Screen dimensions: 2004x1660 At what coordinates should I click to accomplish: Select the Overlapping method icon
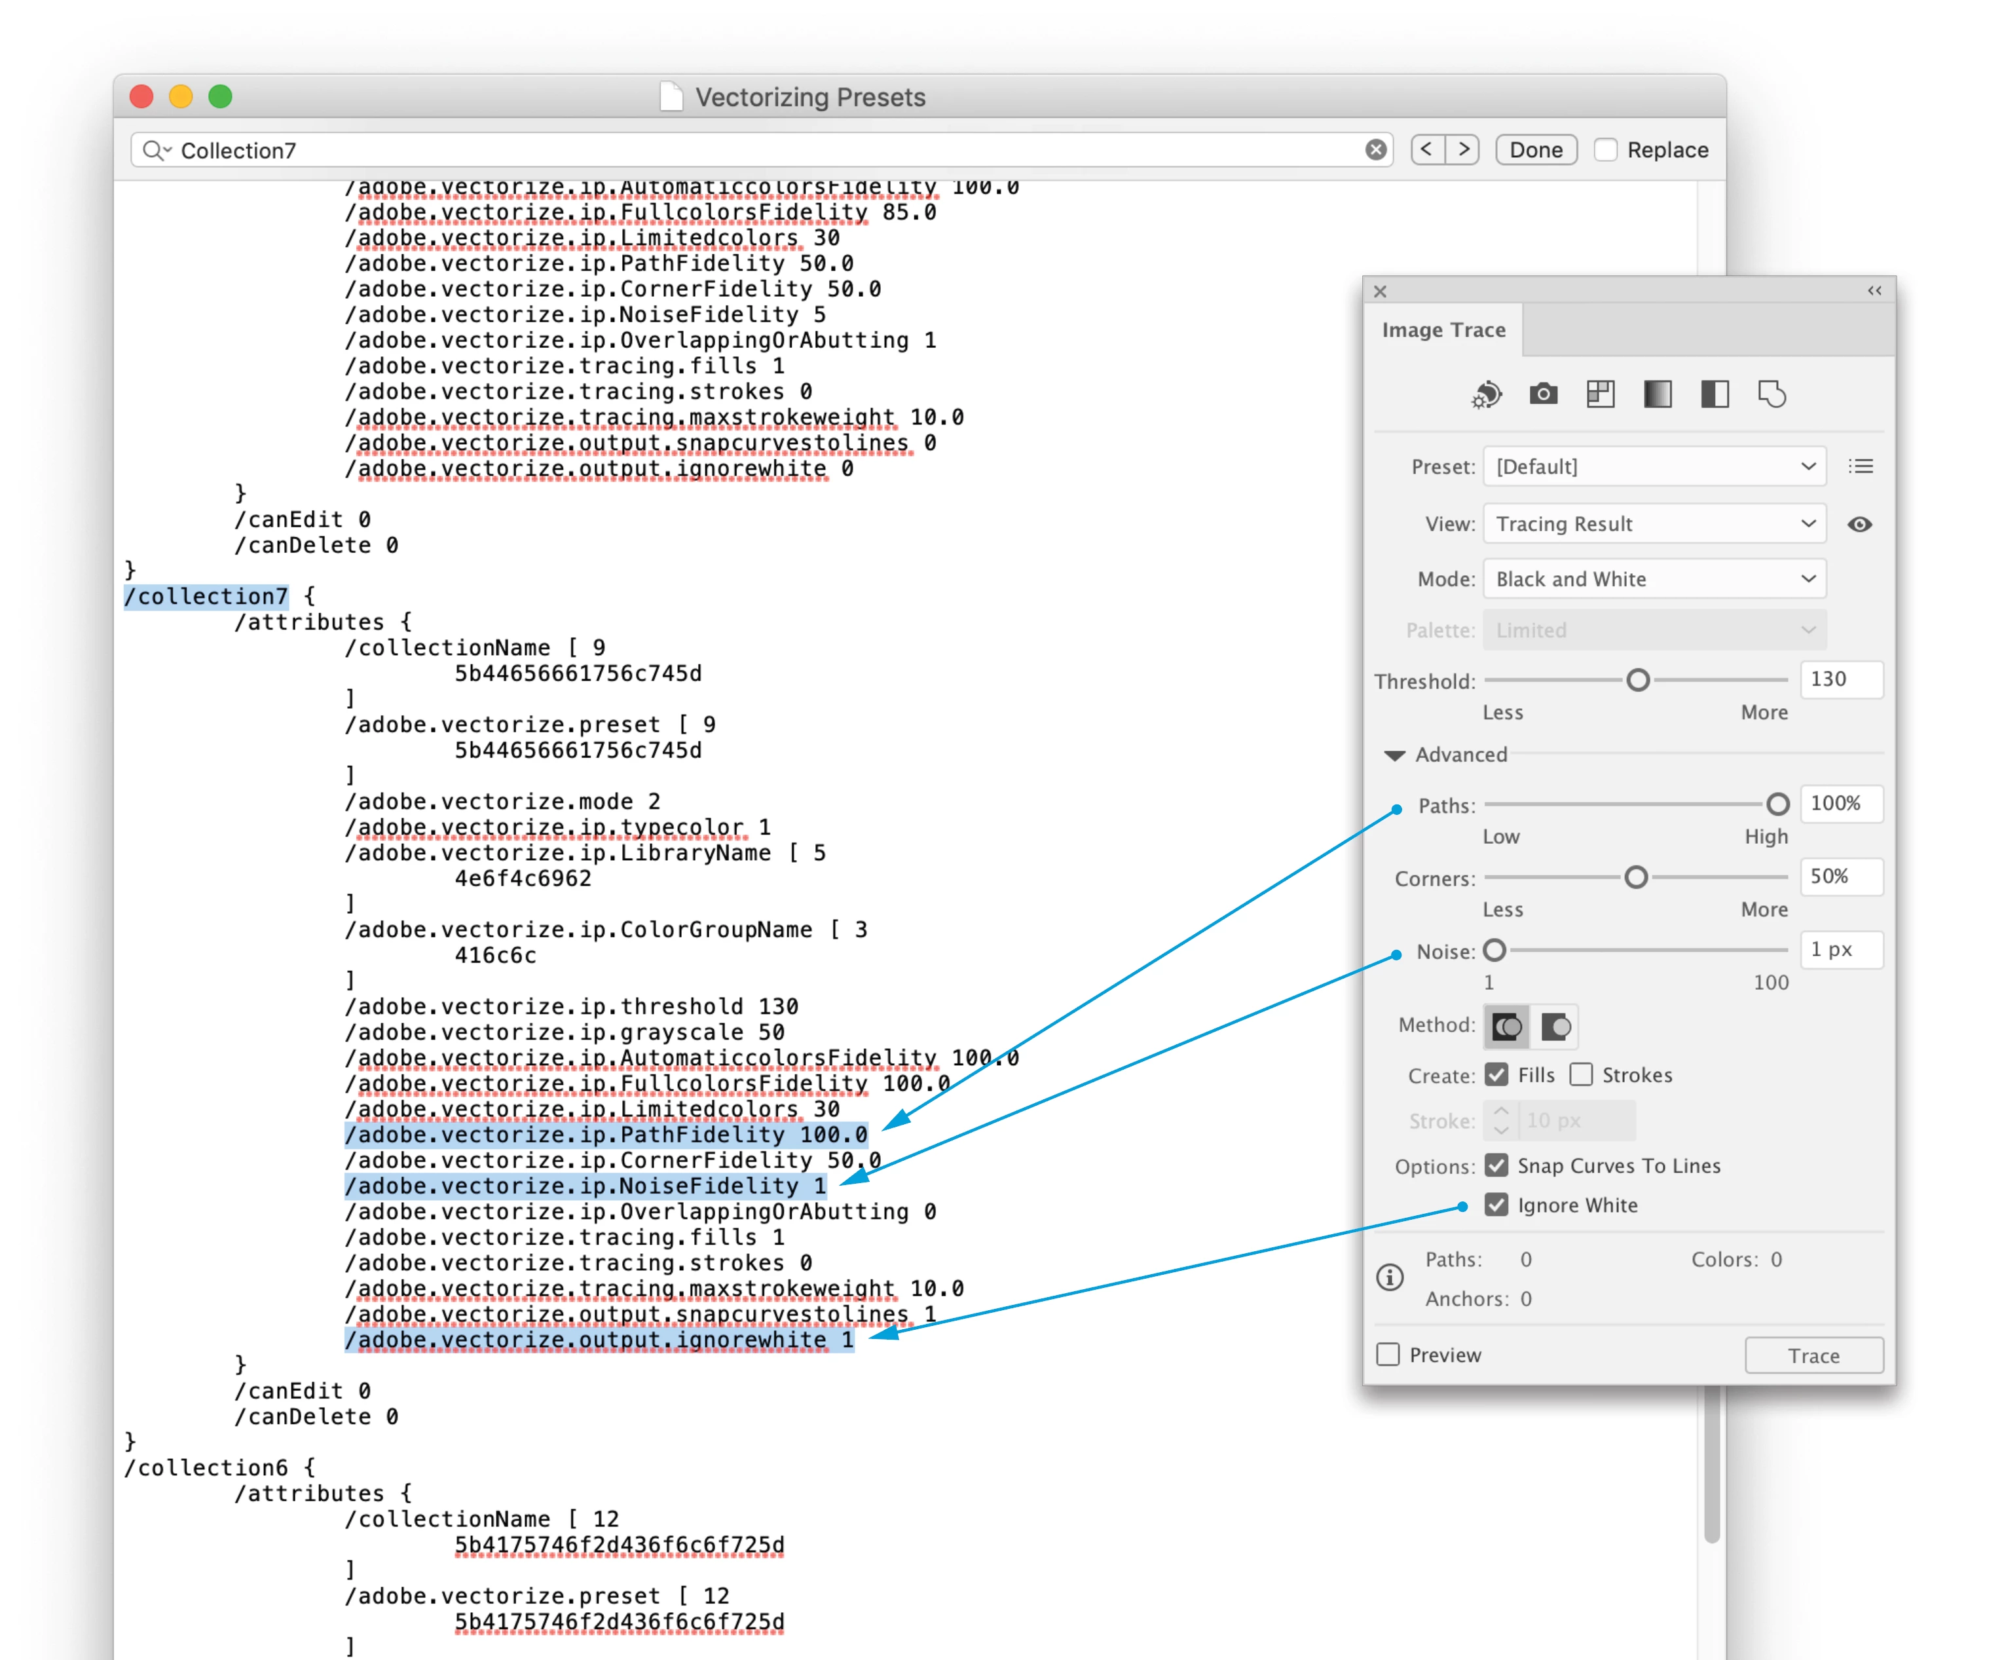[x=1555, y=1027]
